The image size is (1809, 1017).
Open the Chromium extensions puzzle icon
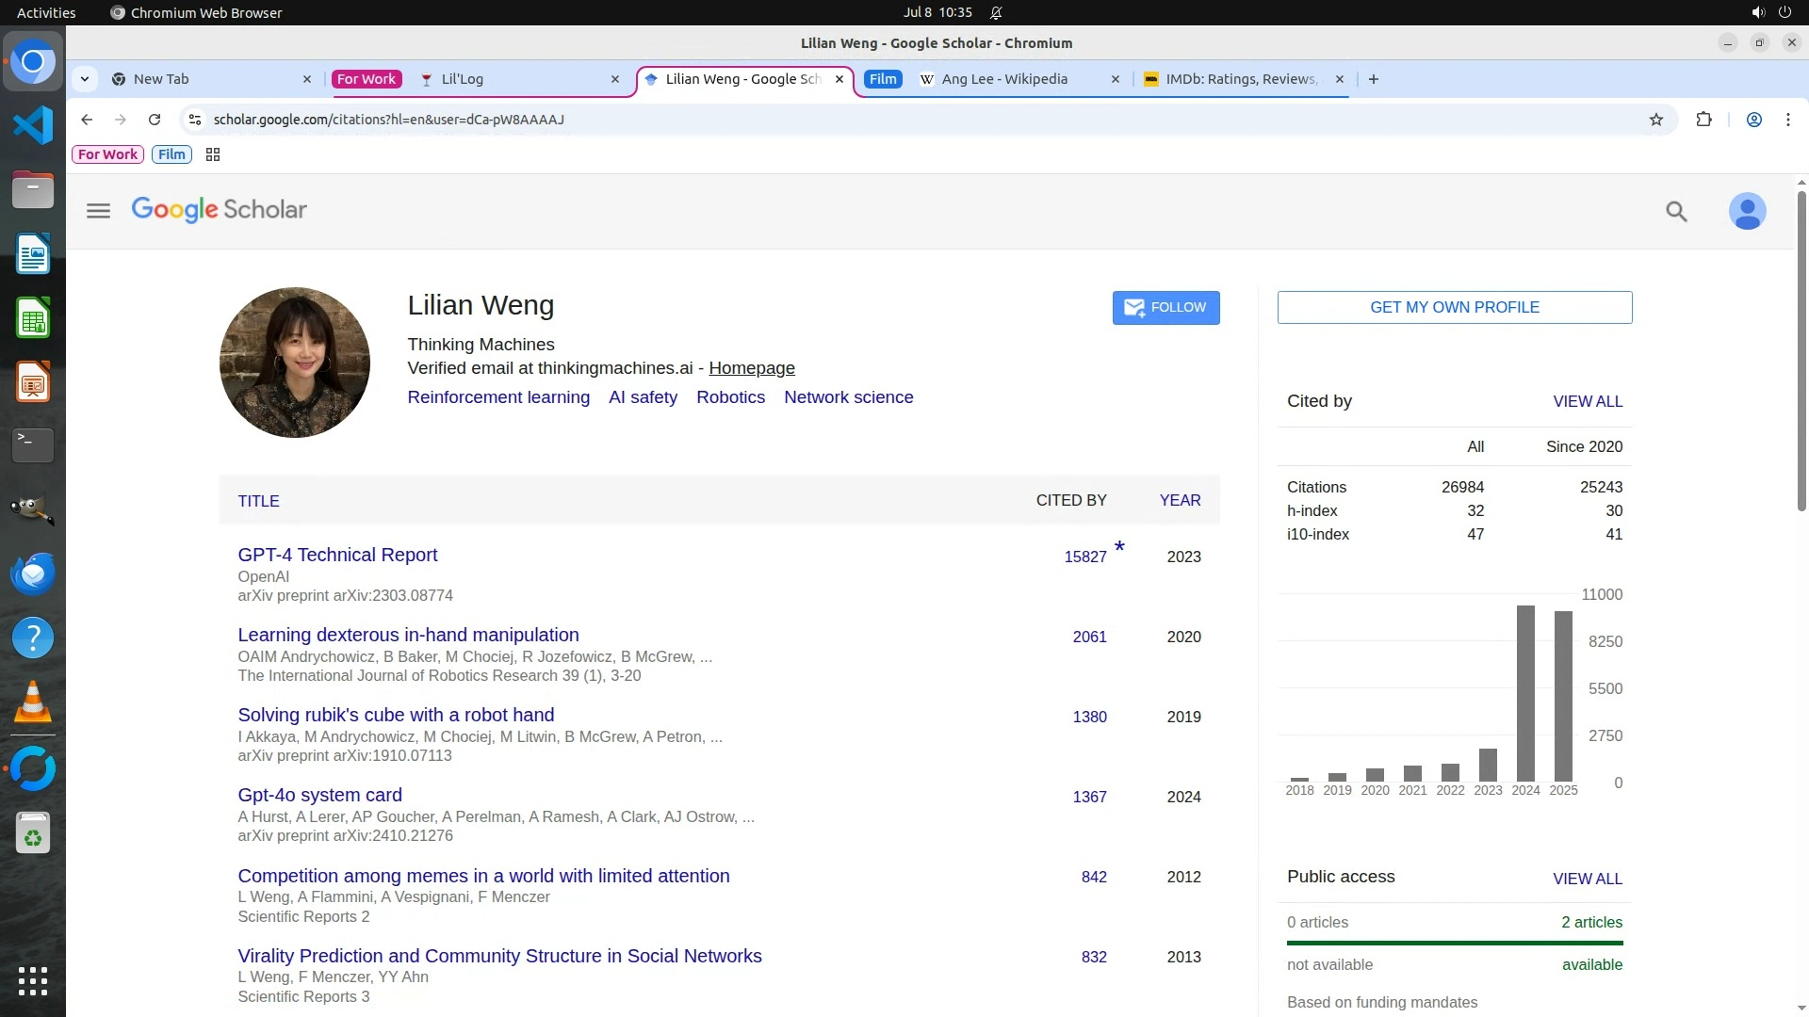pos(1703,120)
